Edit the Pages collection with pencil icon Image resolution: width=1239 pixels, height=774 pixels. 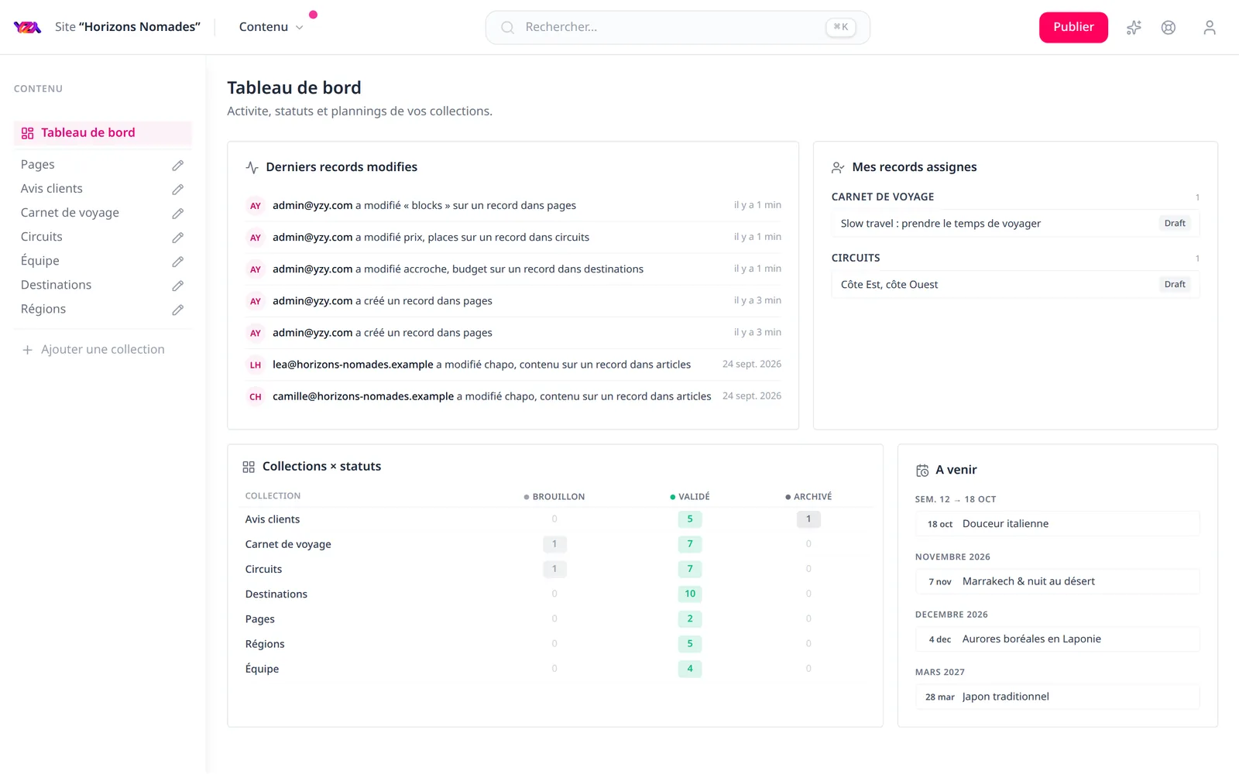pyautogui.click(x=178, y=165)
